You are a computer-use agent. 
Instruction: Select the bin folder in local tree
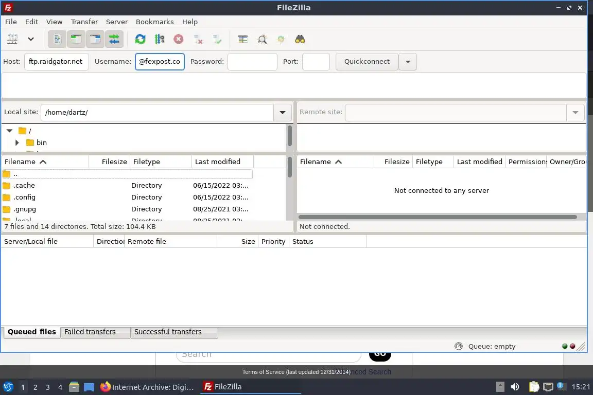pos(37,142)
